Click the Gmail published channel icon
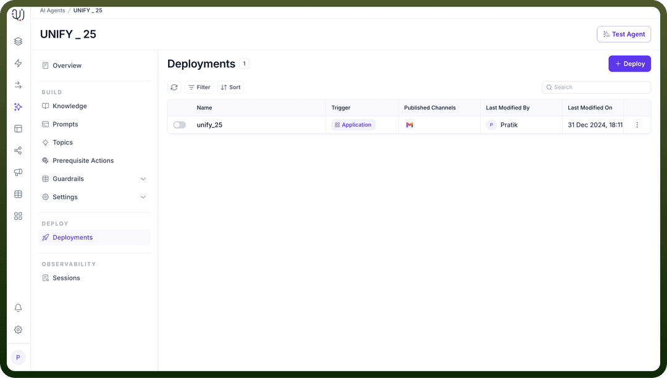Screen dimensions: 667x378 [x=409, y=125]
